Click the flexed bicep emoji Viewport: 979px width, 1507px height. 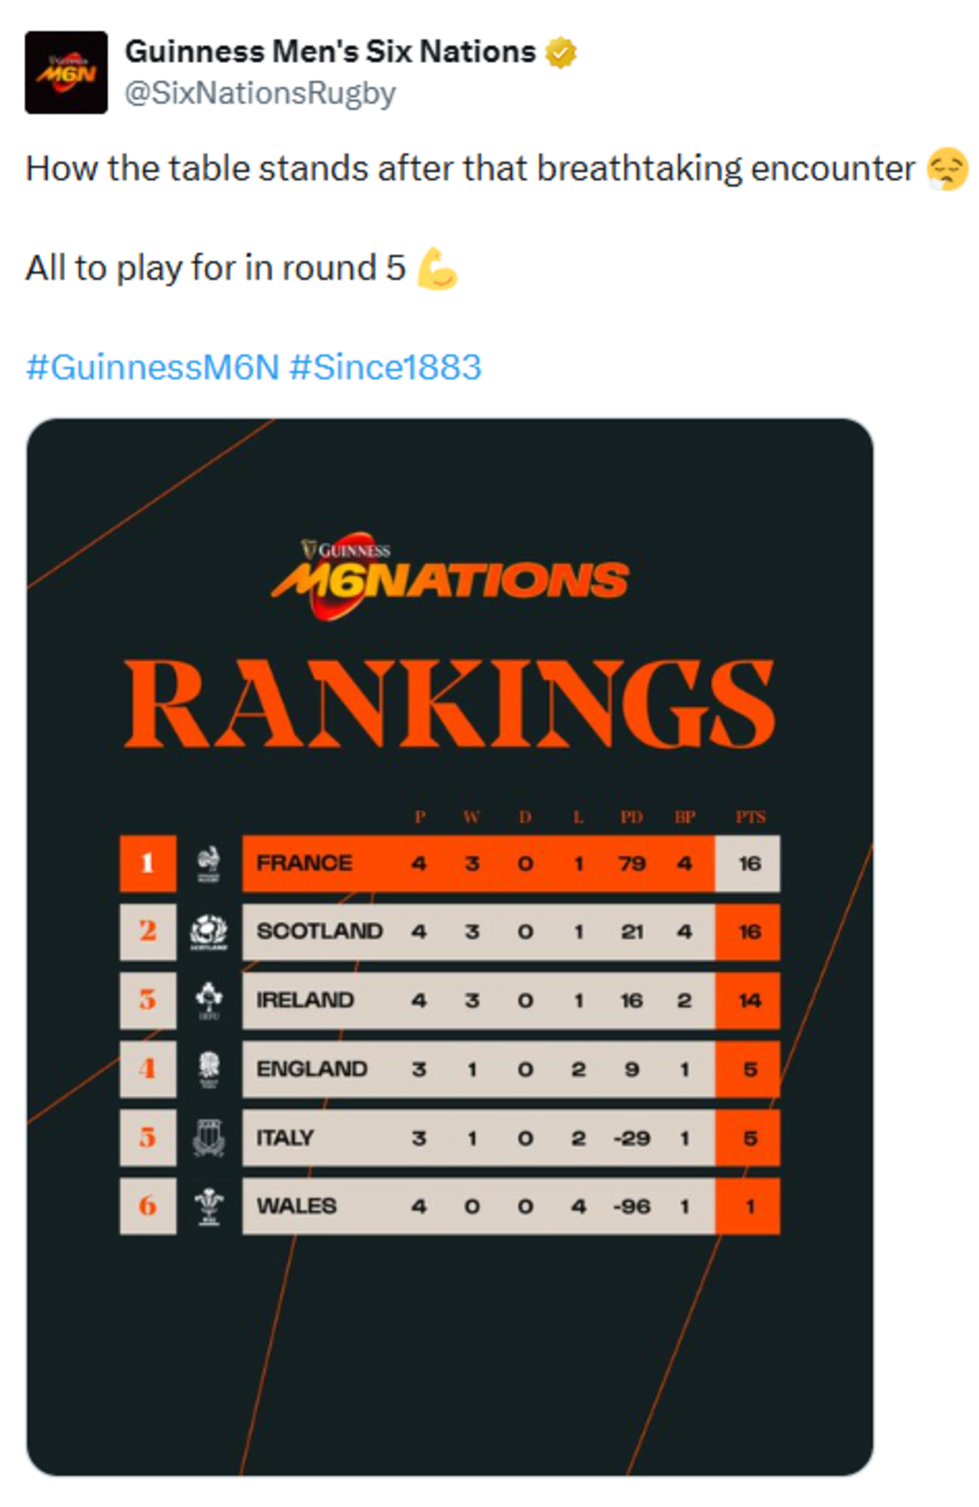tap(437, 269)
